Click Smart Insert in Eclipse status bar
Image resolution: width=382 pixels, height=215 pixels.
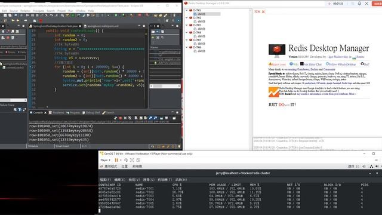[x=62, y=146]
